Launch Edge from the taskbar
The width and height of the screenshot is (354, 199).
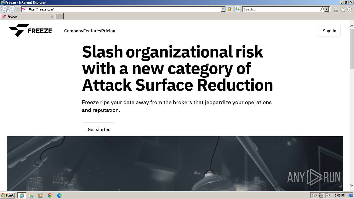(x=59, y=195)
